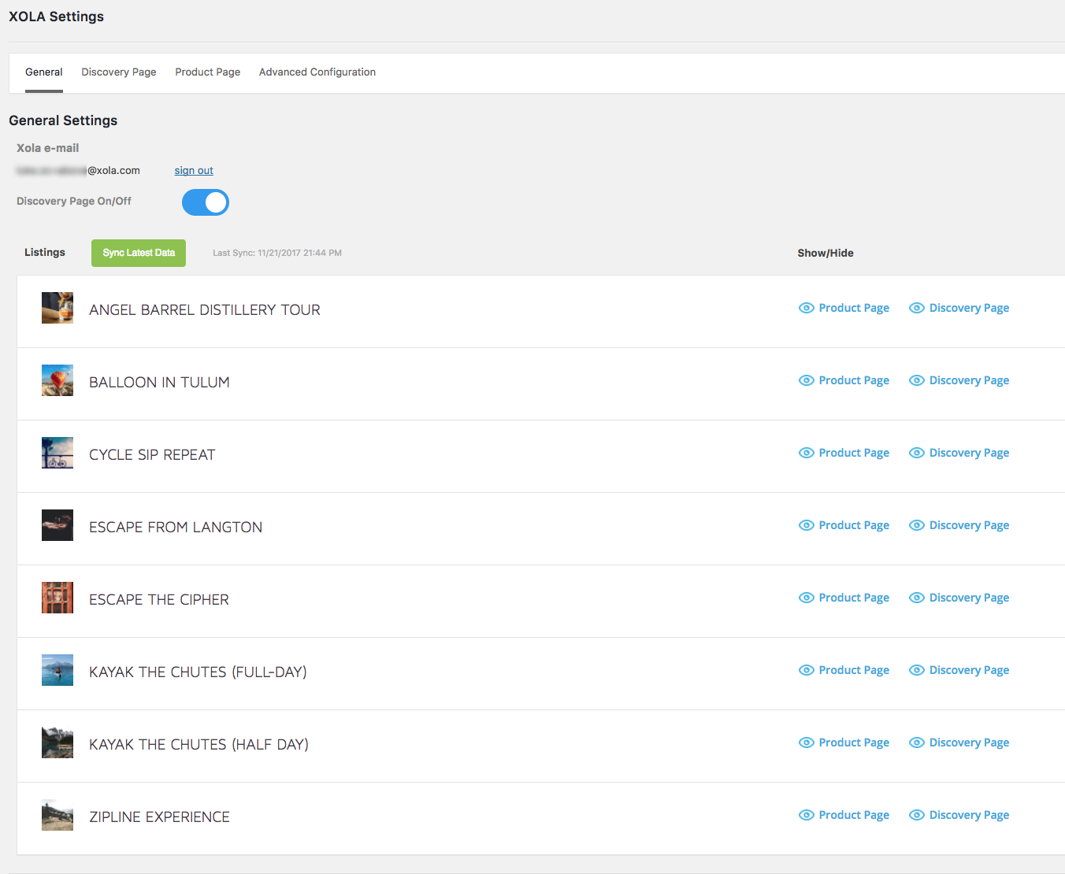Click the Listings label
This screenshot has width=1065, height=874.
tap(45, 253)
